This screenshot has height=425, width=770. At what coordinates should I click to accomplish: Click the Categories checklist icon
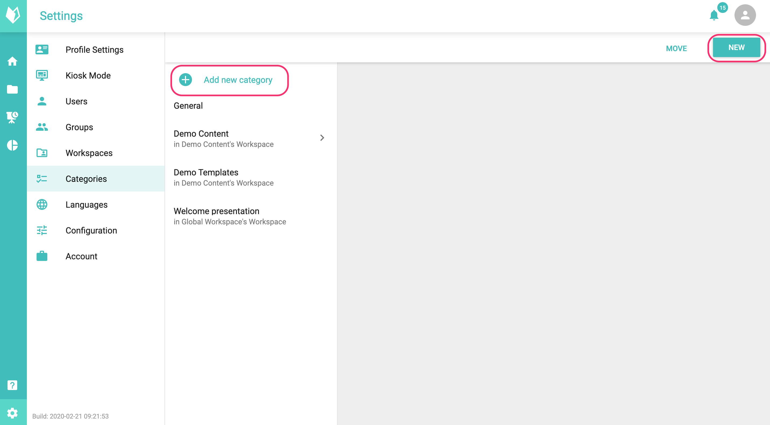[42, 179]
